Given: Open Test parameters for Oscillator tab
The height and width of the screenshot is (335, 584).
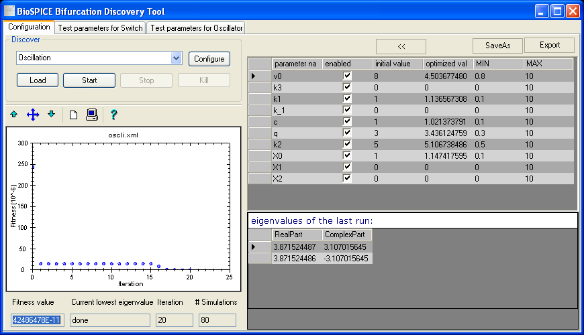Looking at the screenshot, I should [x=196, y=28].
